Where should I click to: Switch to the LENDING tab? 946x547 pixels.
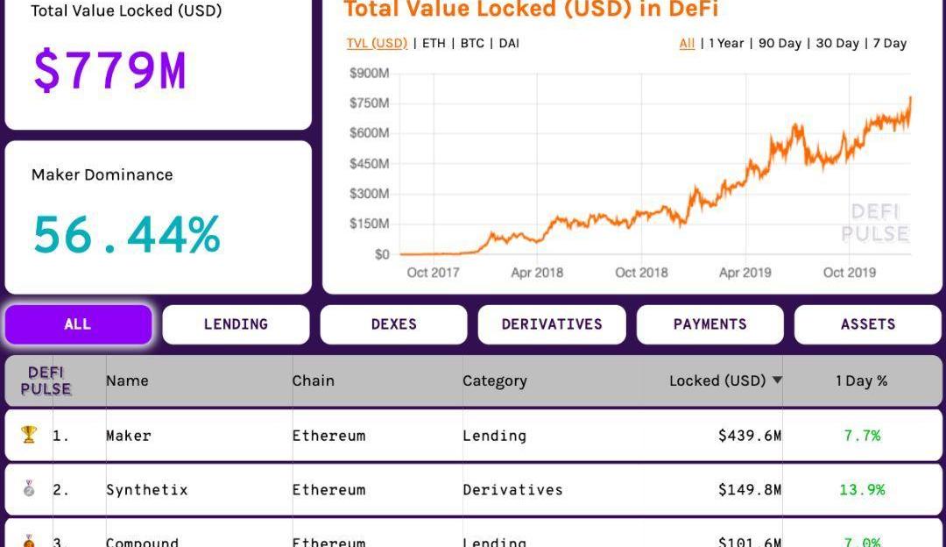click(236, 324)
